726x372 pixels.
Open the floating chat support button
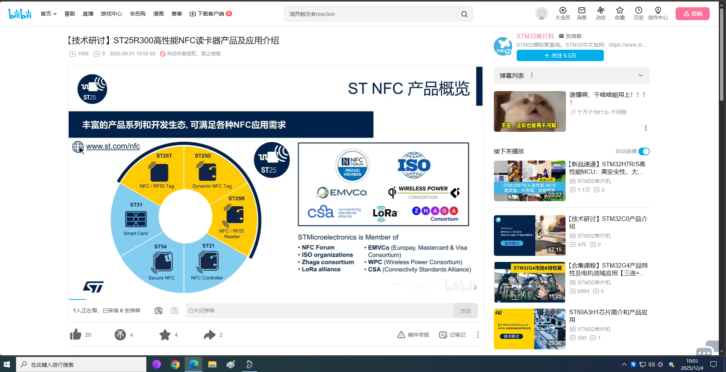(x=707, y=348)
